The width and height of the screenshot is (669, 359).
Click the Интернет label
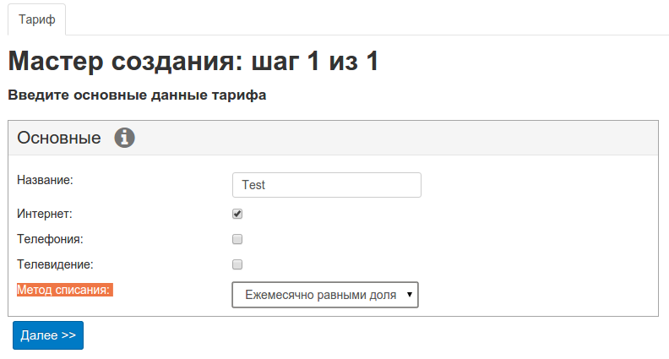(45, 214)
